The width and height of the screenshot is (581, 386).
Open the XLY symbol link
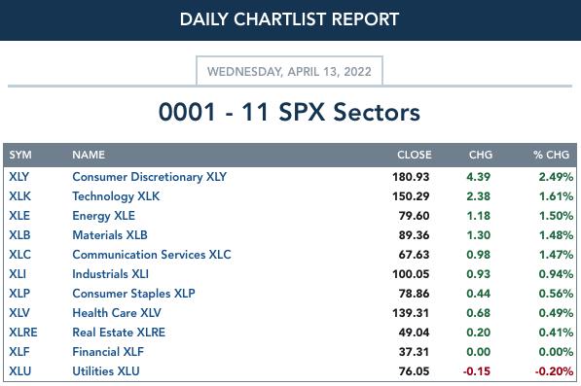(18, 177)
